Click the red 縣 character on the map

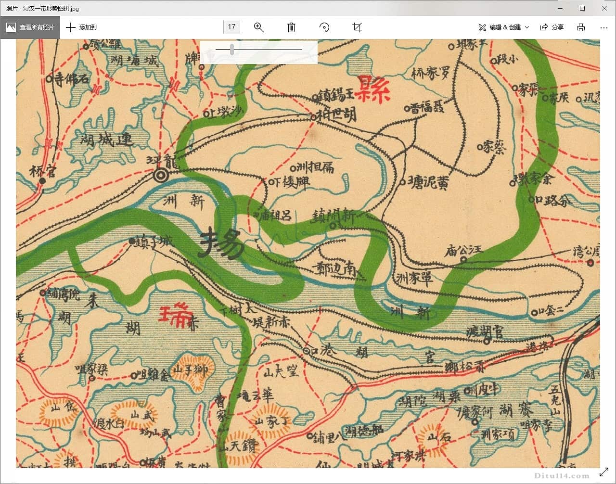point(374,89)
